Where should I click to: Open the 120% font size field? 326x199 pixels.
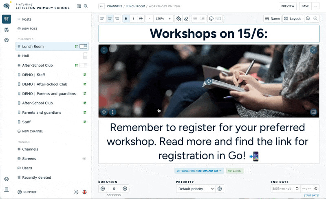[160, 19]
